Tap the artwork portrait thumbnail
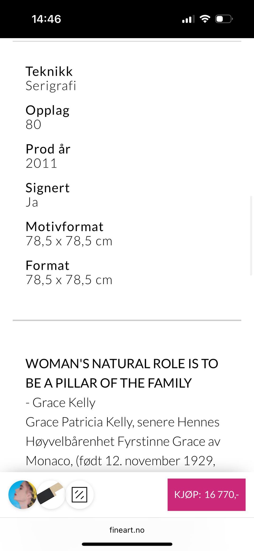This screenshot has width=254, height=551. [x=22, y=495]
